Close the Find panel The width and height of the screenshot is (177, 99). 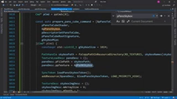coord(169,16)
